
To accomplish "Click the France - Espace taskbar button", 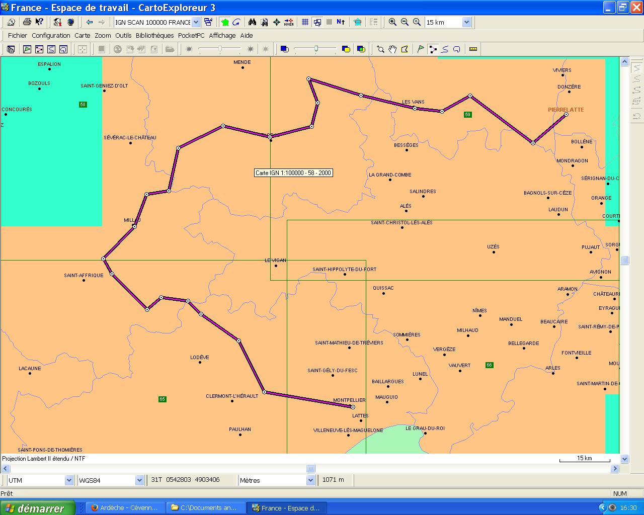I will point(287,508).
